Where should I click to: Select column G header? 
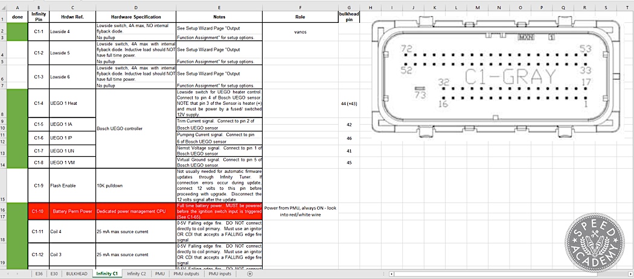[349, 8]
